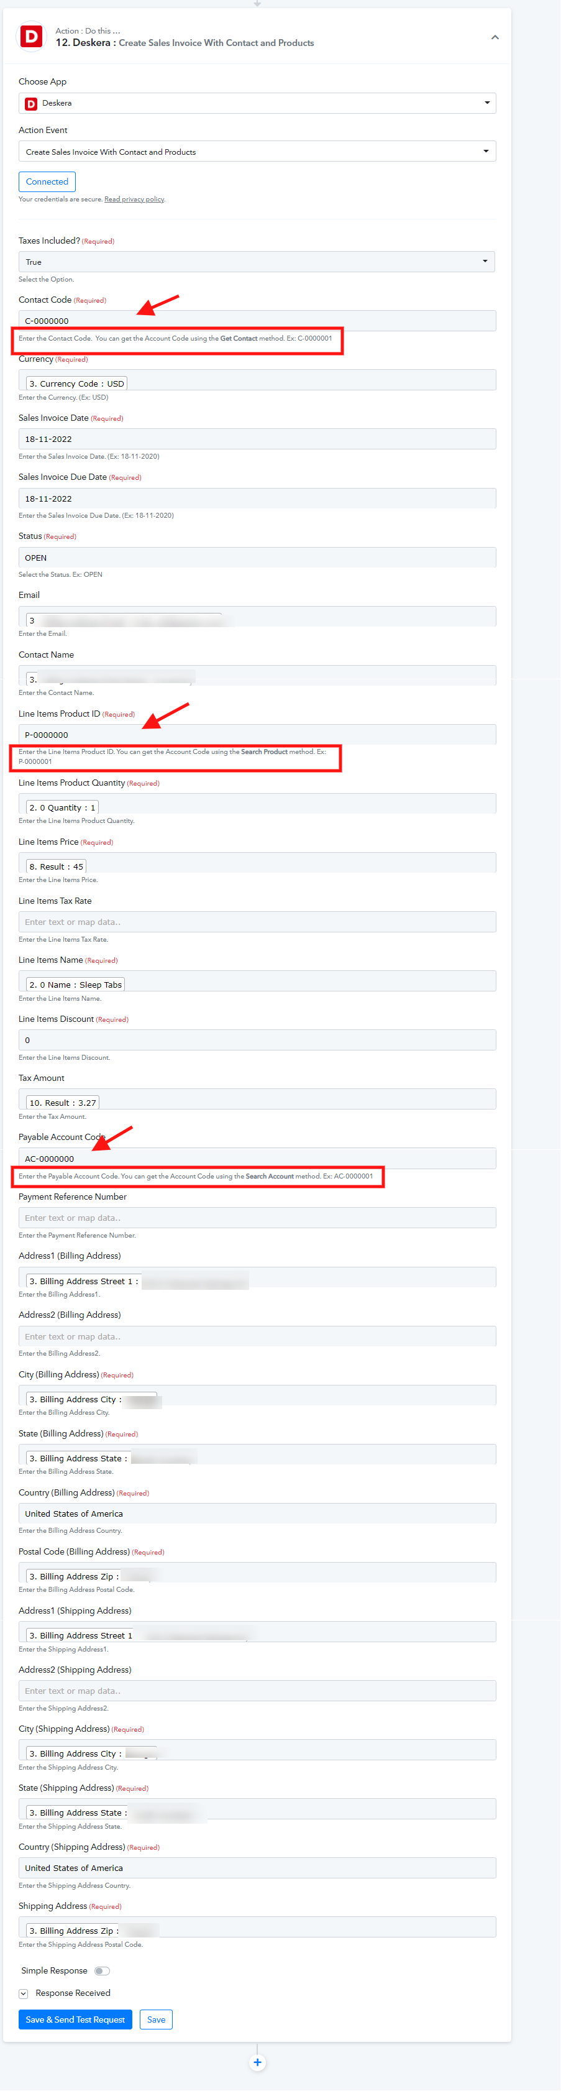Click the Address1 Billing Address field
The height and width of the screenshot is (2091, 561).
(x=257, y=1277)
